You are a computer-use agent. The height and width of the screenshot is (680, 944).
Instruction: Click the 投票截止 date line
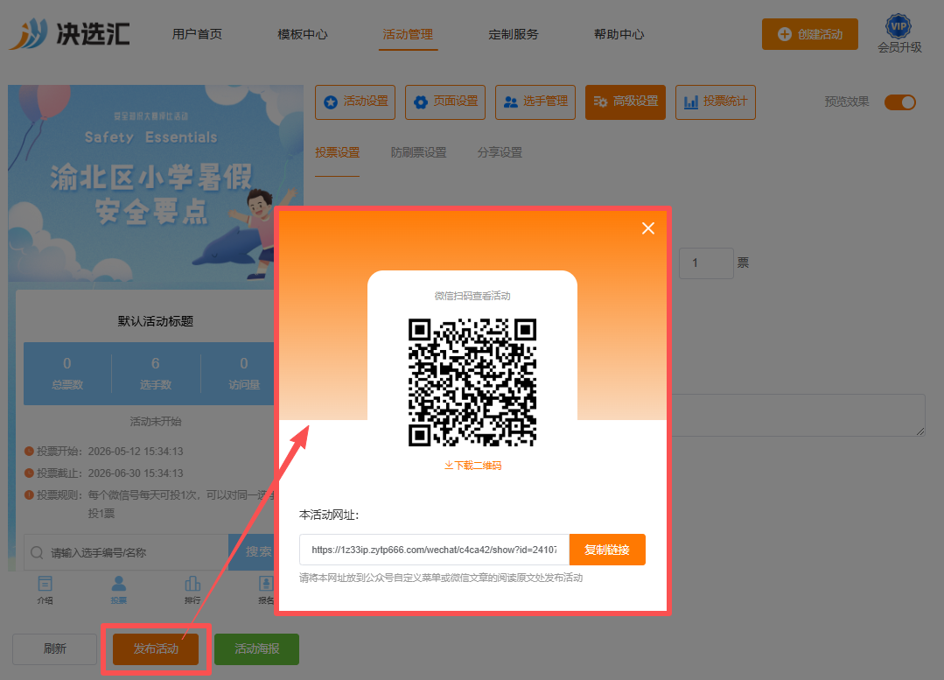pos(103,473)
